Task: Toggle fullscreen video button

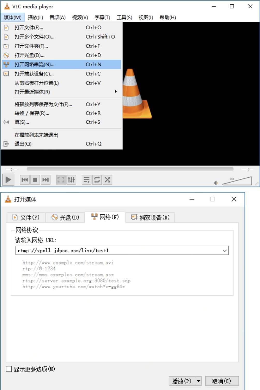Action: click(61, 180)
